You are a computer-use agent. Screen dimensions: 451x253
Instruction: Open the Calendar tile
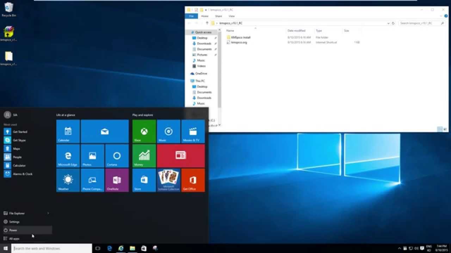68,131
